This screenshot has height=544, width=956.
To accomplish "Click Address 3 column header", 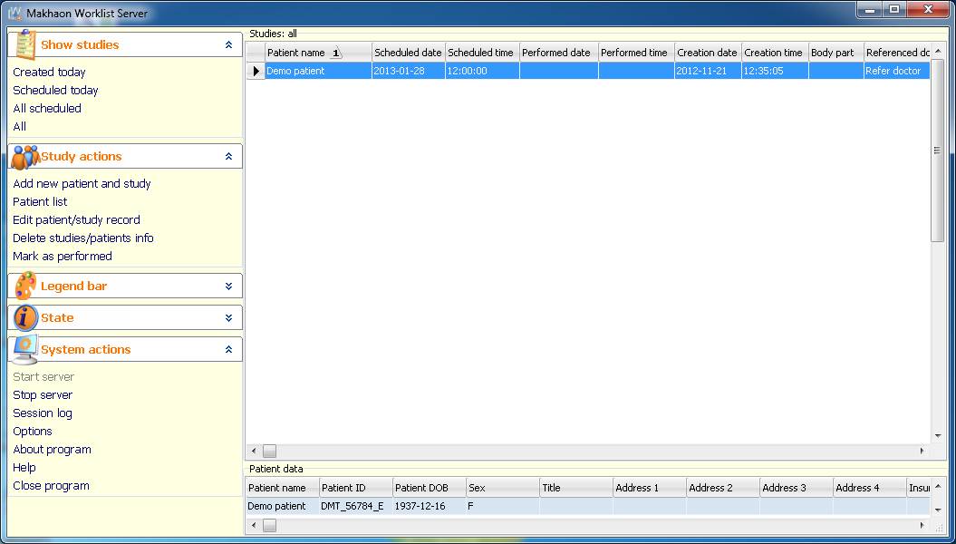I will (x=797, y=488).
